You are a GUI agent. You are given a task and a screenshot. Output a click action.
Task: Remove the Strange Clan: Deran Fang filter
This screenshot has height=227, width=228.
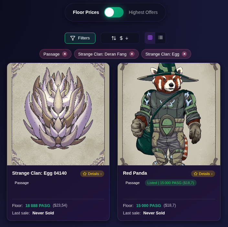click(x=132, y=54)
